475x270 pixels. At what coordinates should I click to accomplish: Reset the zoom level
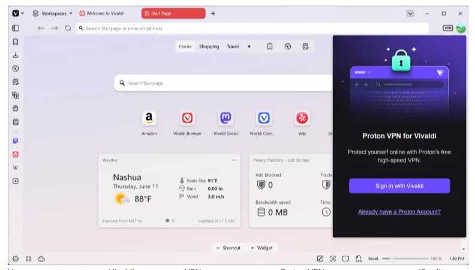tap(373, 259)
